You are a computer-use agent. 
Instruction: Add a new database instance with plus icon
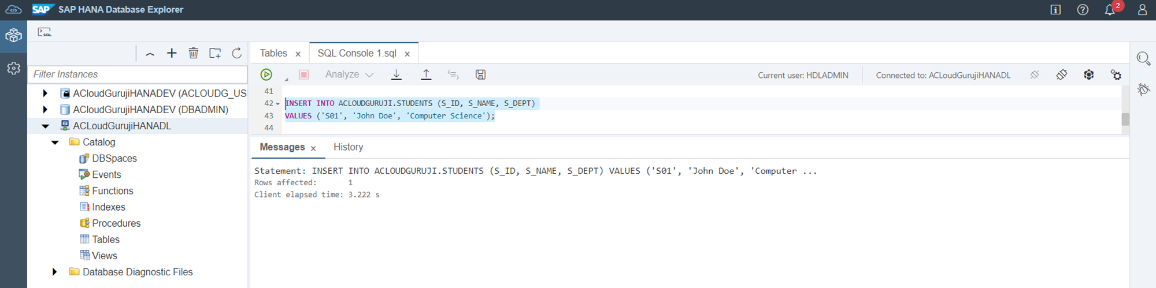point(172,53)
